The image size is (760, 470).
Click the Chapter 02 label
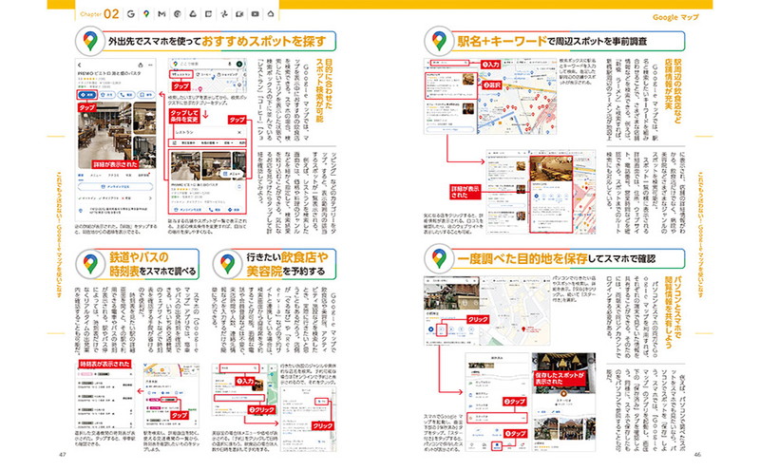click(97, 14)
